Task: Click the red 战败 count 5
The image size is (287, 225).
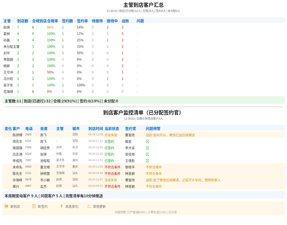Action: click(122, 34)
